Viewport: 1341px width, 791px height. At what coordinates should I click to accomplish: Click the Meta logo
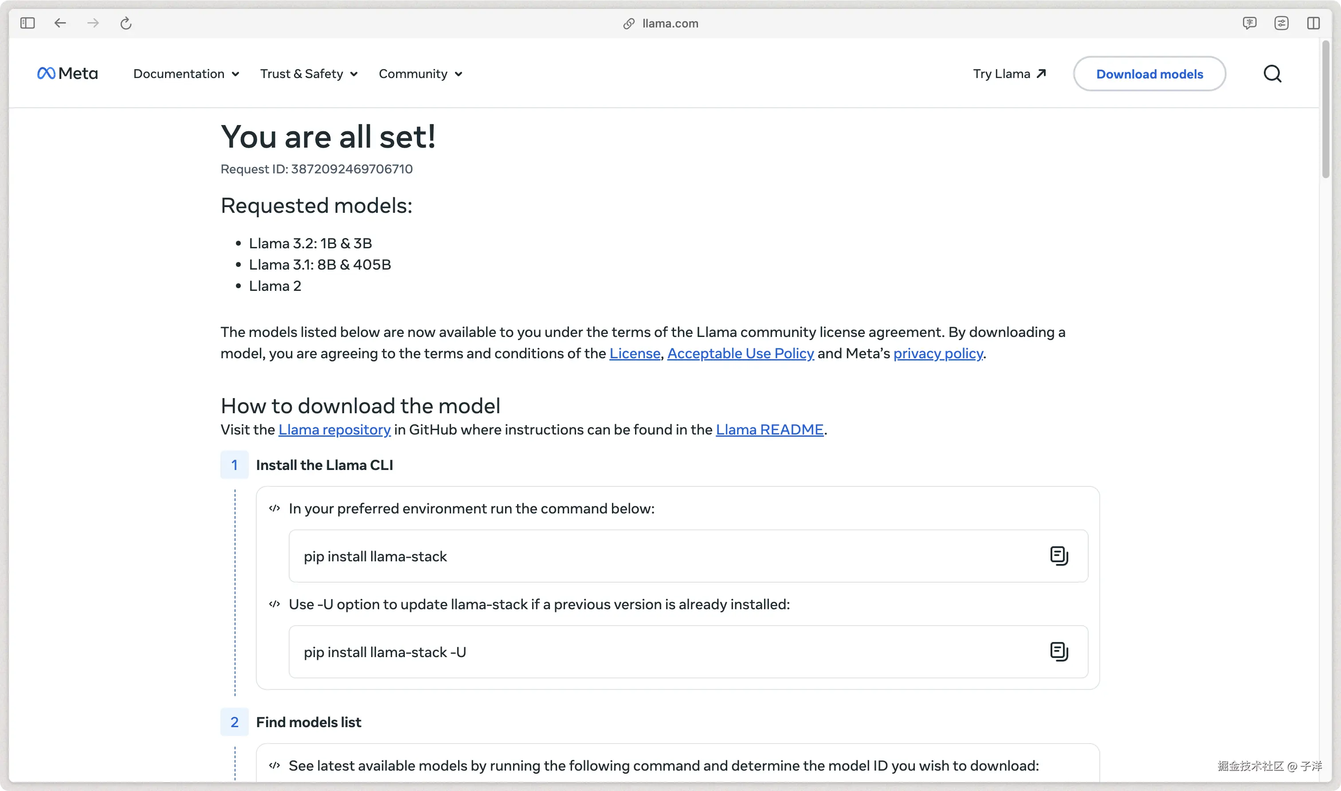68,74
